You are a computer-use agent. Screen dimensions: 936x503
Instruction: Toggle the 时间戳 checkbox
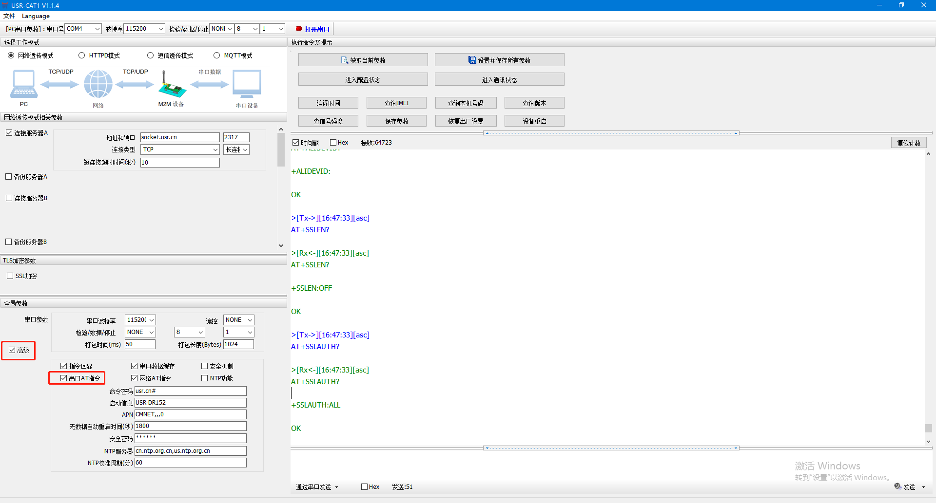point(296,143)
